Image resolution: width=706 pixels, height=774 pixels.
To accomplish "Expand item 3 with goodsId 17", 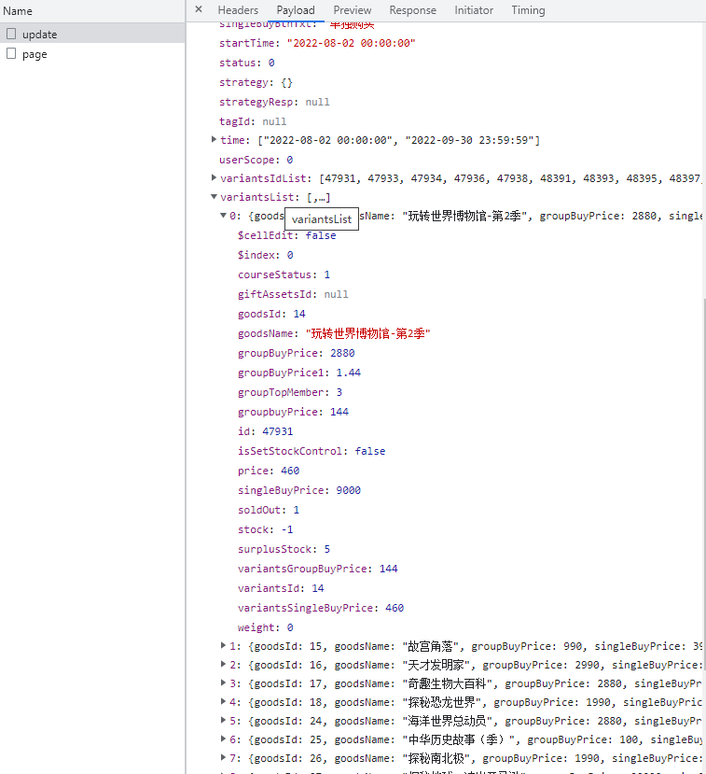I will click(224, 683).
